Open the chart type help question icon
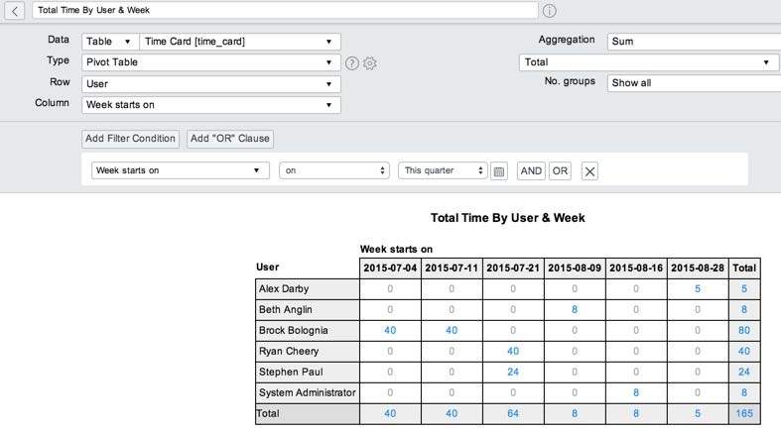 pos(351,63)
